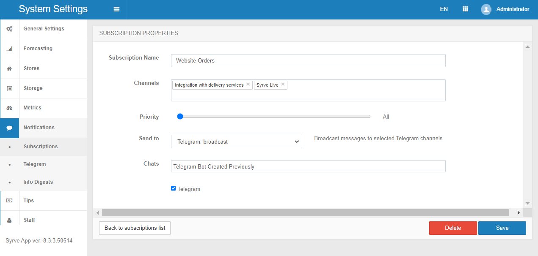Image resolution: width=538 pixels, height=256 pixels.
Task: Open the Send to dropdown
Action: [236, 142]
